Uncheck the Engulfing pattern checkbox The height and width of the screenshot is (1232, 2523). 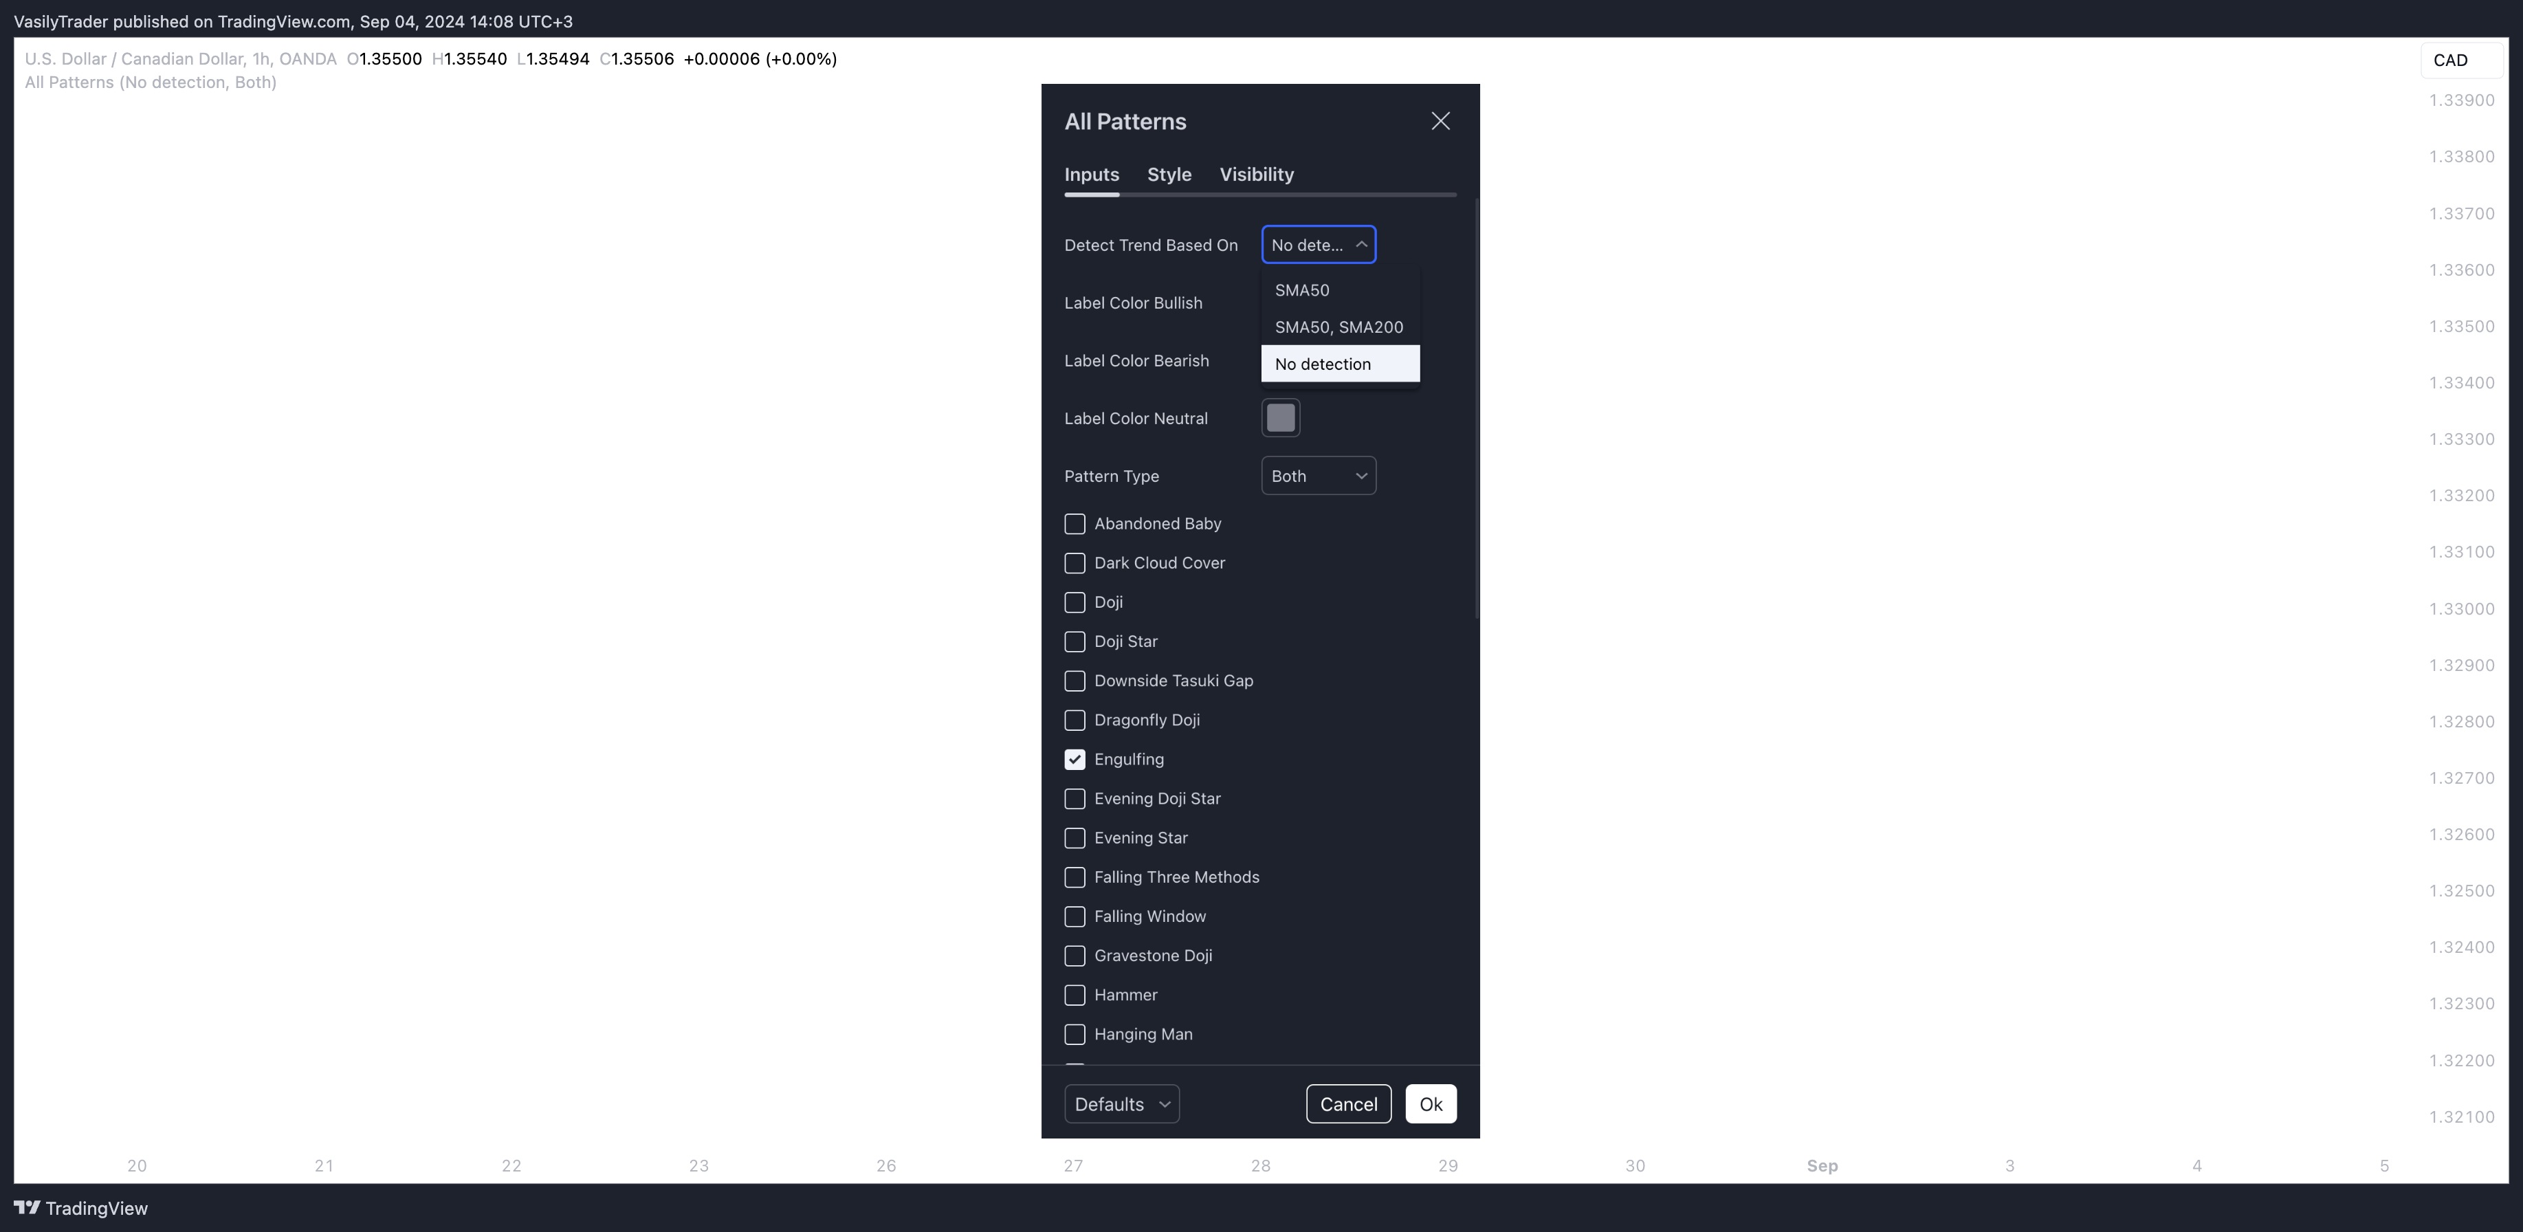[1075, 759]
